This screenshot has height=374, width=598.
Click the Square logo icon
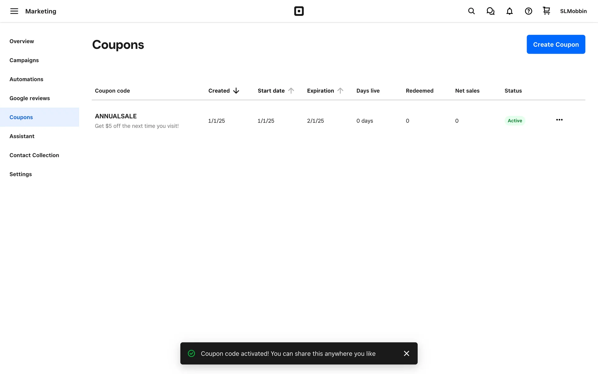coord(299,11)
